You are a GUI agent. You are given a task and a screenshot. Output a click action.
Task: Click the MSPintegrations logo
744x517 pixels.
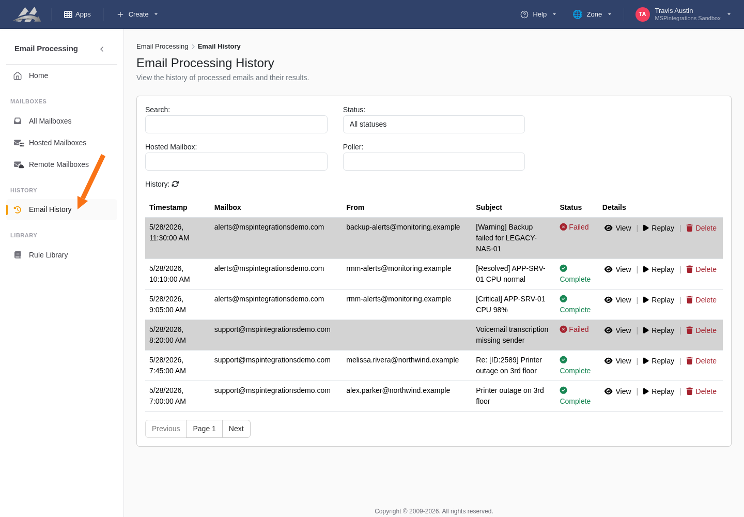[27, 14]
